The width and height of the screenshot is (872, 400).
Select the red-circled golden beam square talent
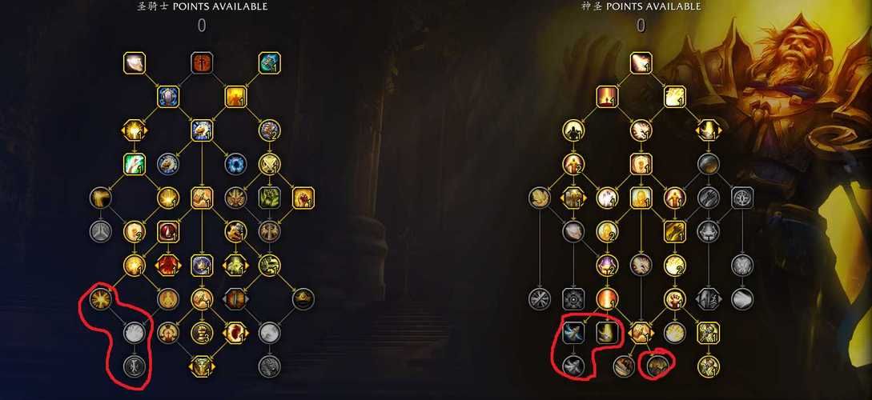pyautogui.click(x=607, y=333)
